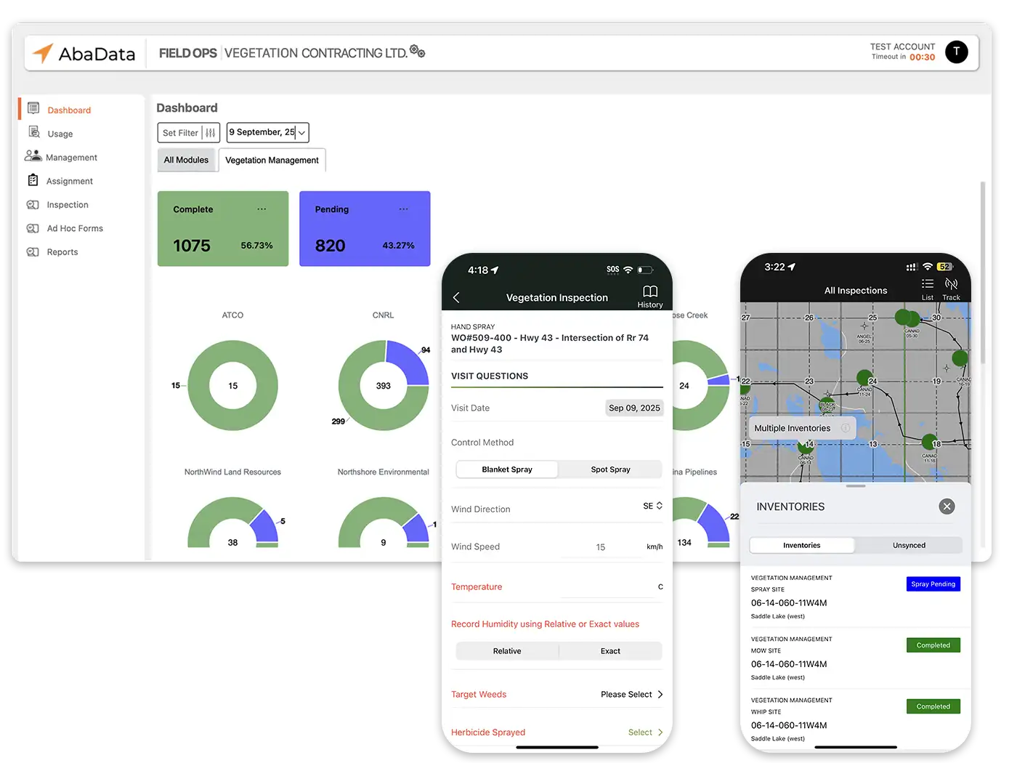Open the History book icon
The height and width of the screenshot is (763, 1017).
pyautogui.click(x=649, y=292)
